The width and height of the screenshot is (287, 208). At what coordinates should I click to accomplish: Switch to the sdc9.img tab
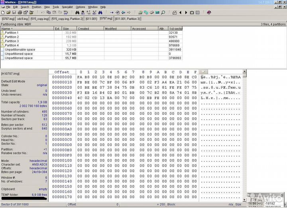coord(23,18)
